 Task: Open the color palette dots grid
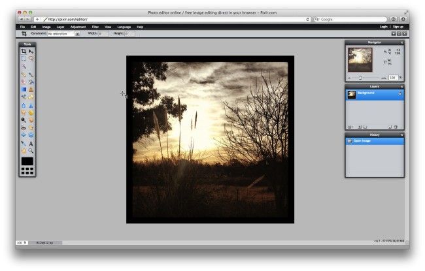tap(27, 171)
